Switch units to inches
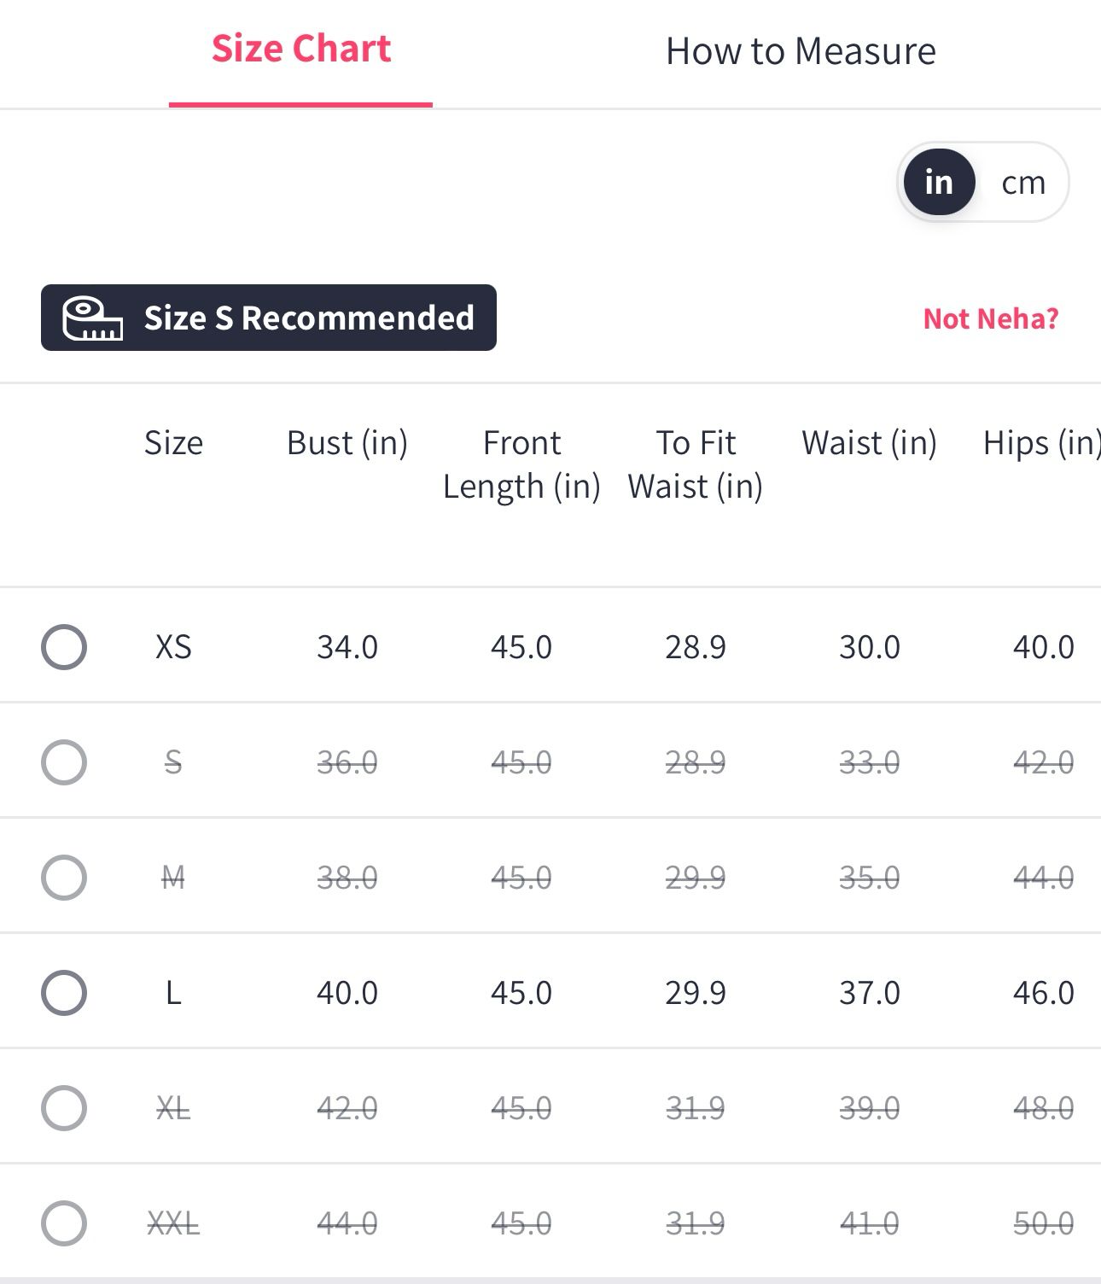Image resolution: width=1101 pixels, height=1284 pixels. 939,182
